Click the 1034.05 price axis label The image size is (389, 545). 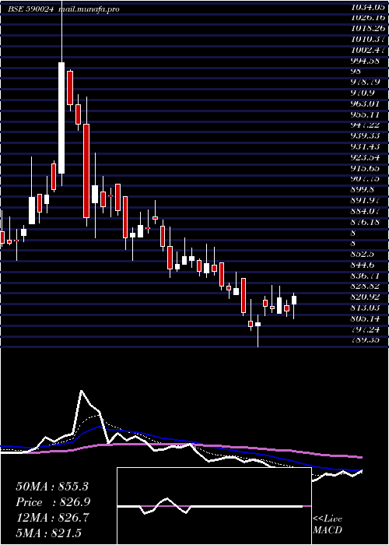click(369, 6)
